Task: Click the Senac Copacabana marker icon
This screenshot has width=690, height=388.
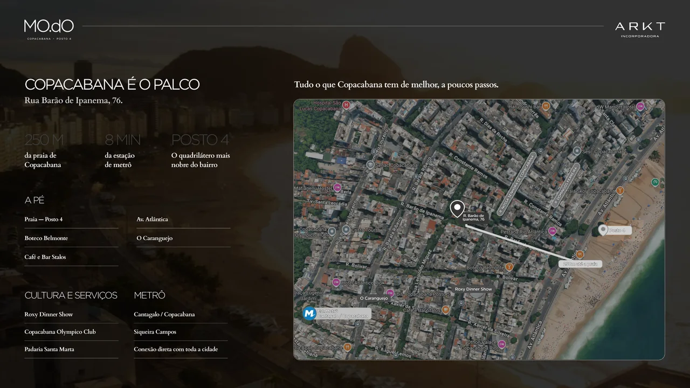Action: (x=370, y=165)
